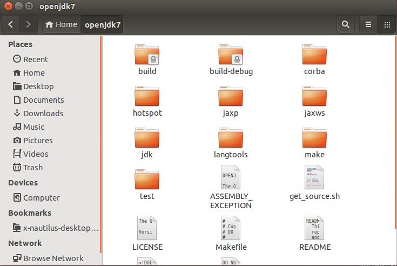
Task: Select Computer under Devices
Action: point(41,198)
